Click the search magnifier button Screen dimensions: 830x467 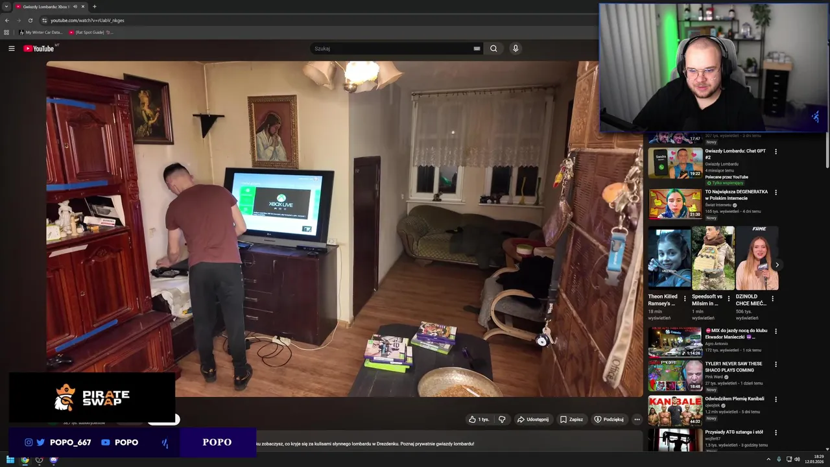(x=493, y=49)
